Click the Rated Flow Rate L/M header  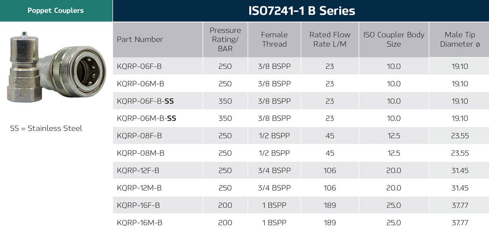(x=330, y=40)
